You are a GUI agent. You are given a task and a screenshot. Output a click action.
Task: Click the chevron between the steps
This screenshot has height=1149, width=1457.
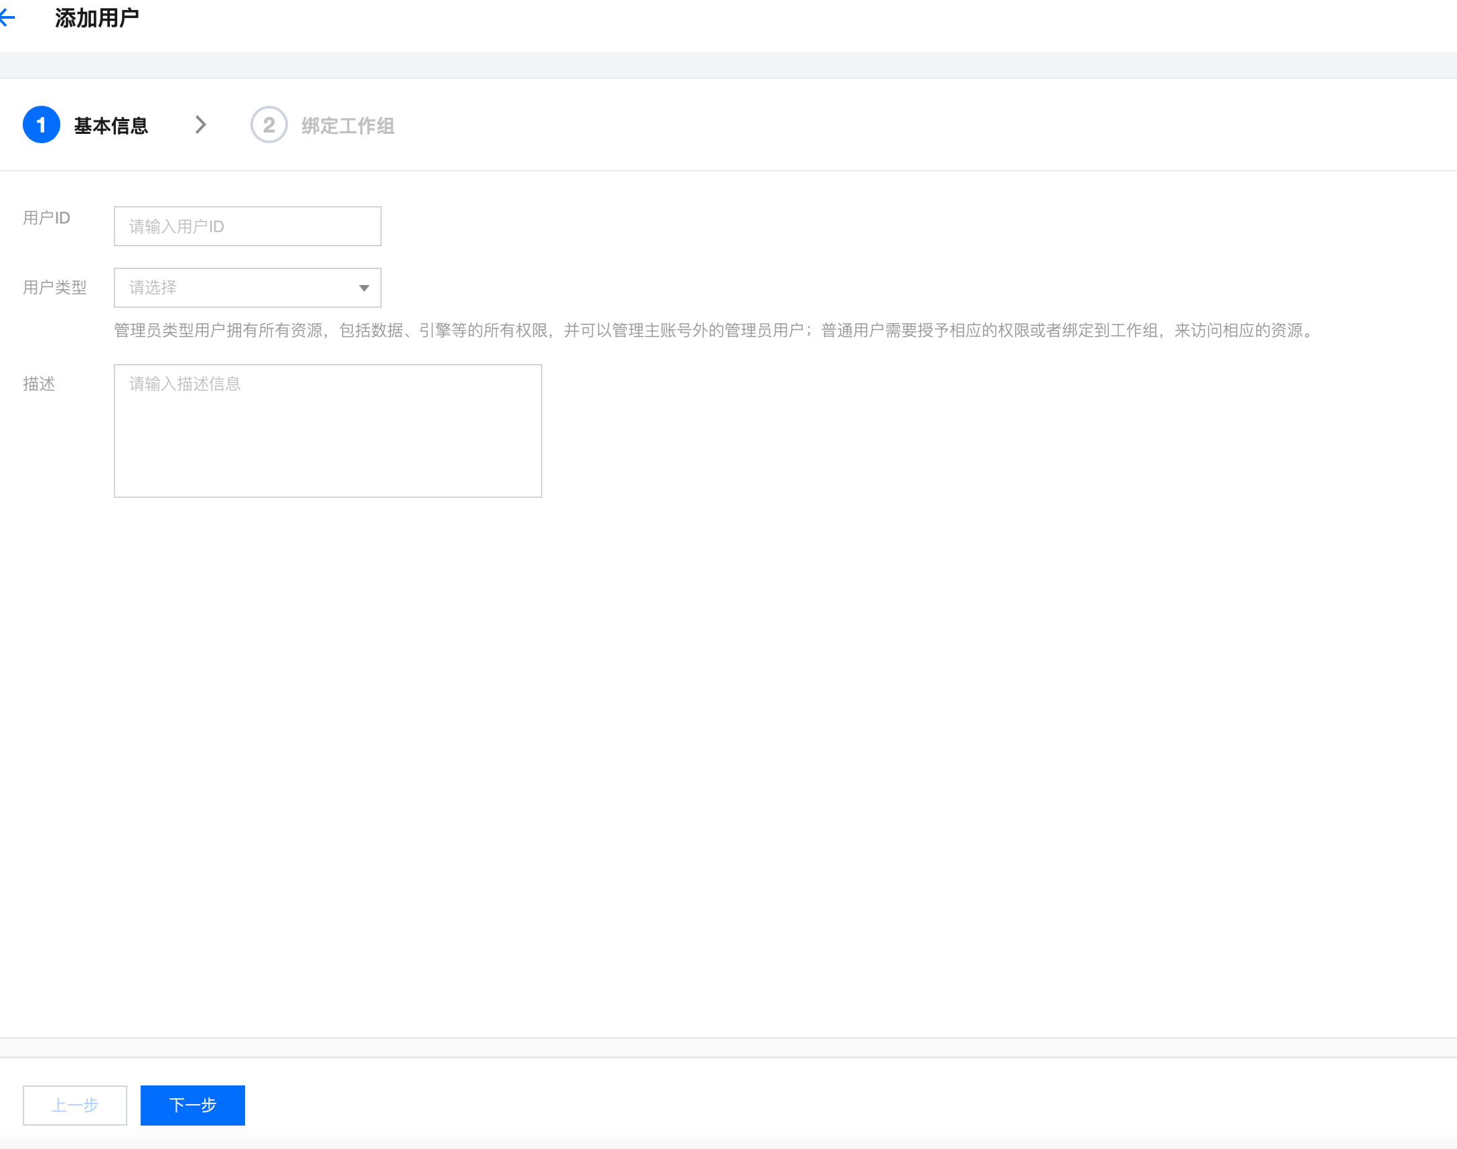click(201, 125)
